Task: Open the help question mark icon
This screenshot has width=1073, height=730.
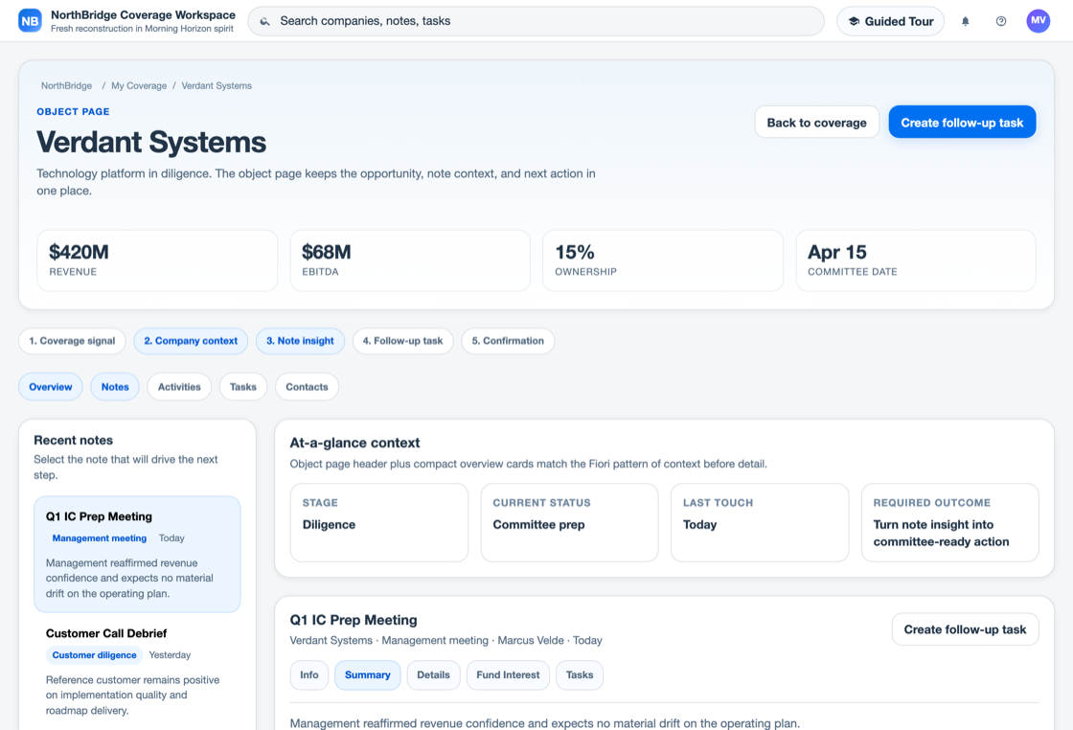Action: pyautogui.click(x=1001, y=21)
